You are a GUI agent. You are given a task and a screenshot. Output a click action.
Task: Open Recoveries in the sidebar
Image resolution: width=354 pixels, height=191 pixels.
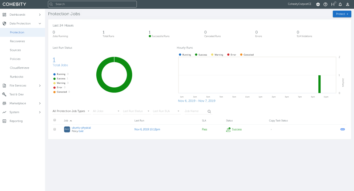(x=17, y=41)
